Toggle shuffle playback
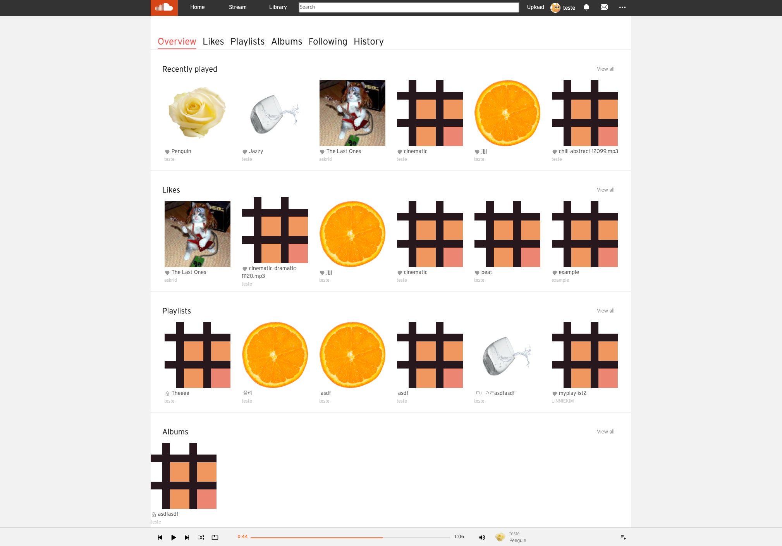Image resolution: width=782 pixels, height=546 pixels. point(201,537)
